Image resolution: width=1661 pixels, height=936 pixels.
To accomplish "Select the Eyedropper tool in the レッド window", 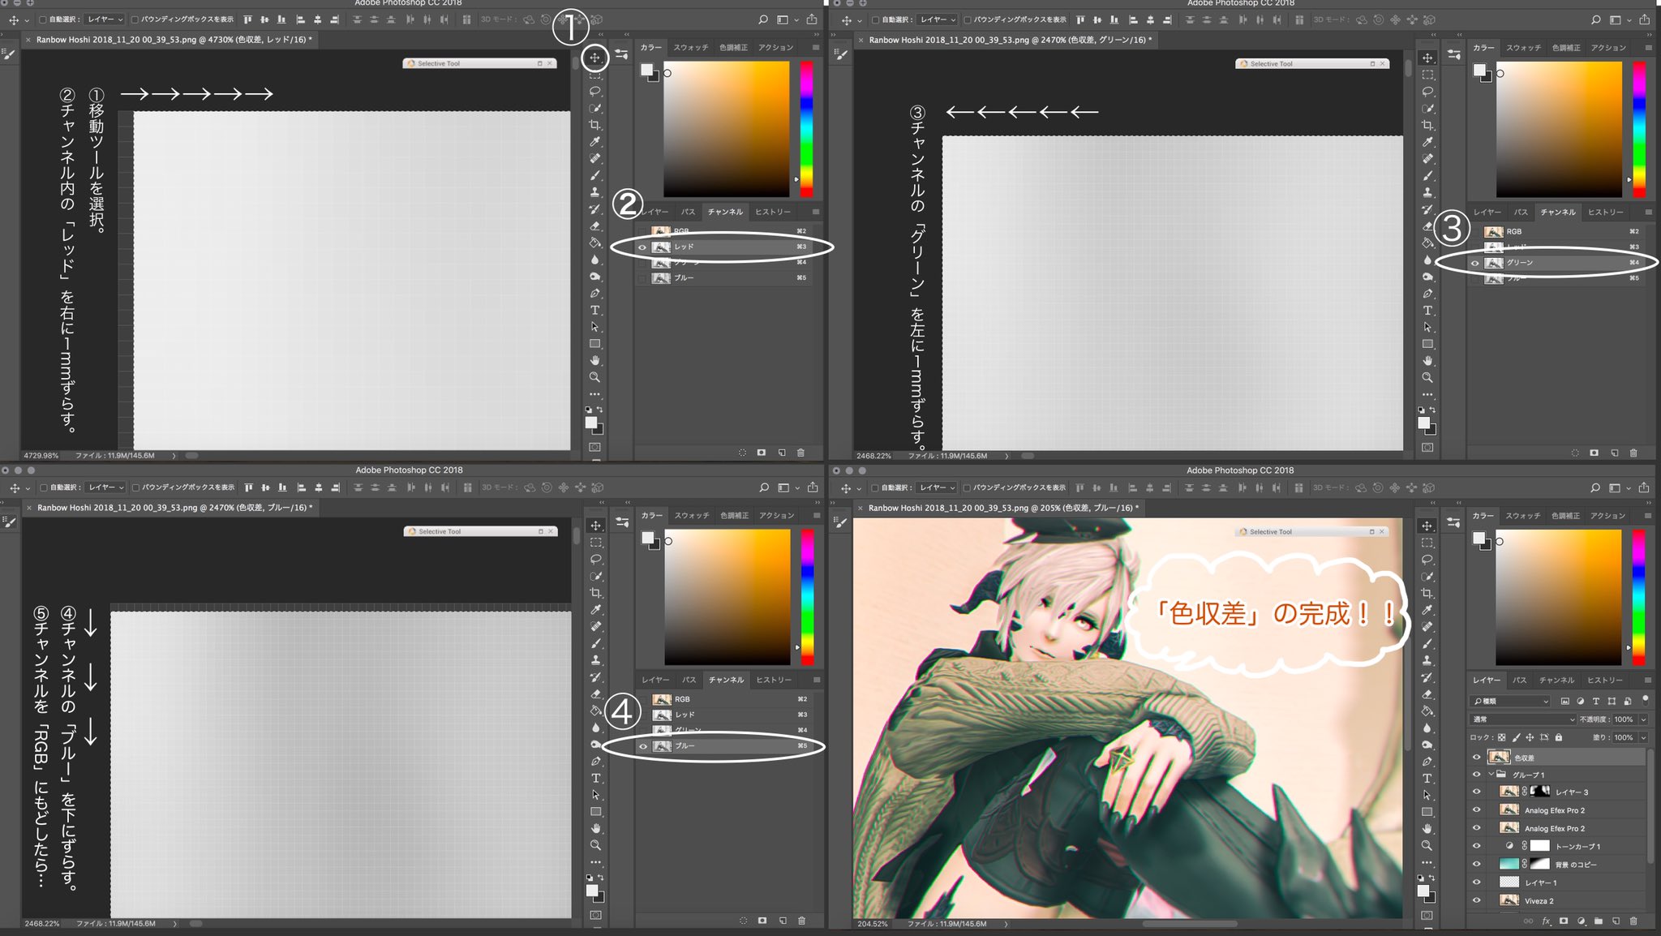I will pos(594,142).
